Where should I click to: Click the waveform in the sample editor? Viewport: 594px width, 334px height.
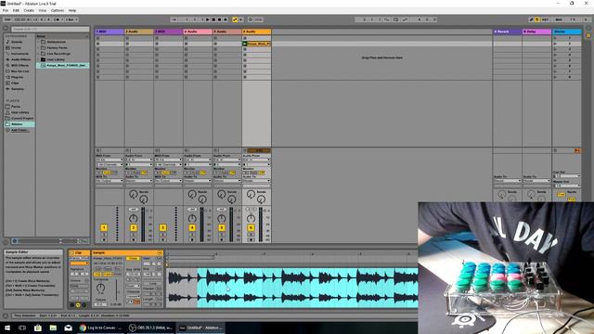pos(292,288)
